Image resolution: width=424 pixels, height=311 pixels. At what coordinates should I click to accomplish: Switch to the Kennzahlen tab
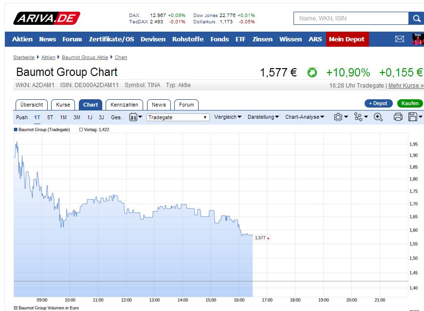tap(124, 105)
